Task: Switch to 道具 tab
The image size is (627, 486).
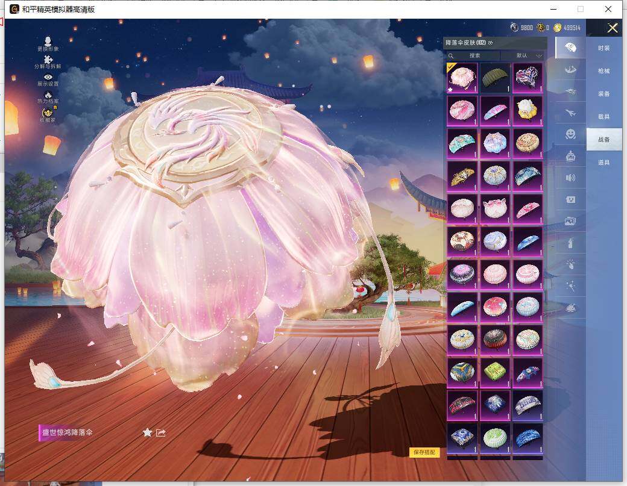Action: click(604, 163)
